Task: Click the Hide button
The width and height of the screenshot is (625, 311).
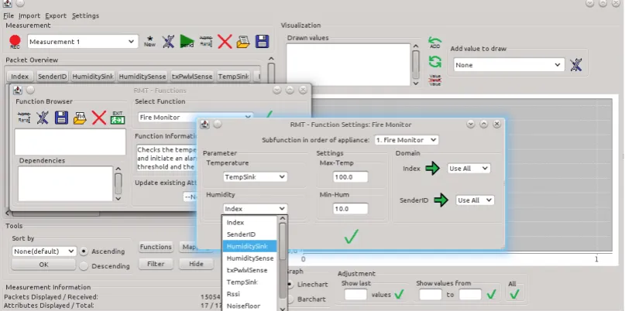Action: (196, 264)
